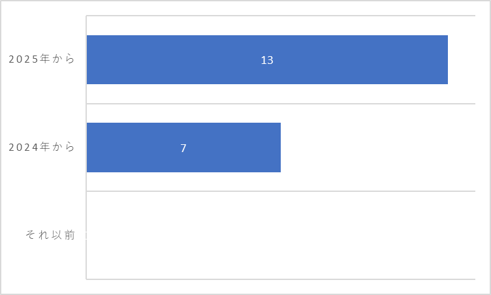
Task: Select the blue 2025年から bar
Action: 267,59
